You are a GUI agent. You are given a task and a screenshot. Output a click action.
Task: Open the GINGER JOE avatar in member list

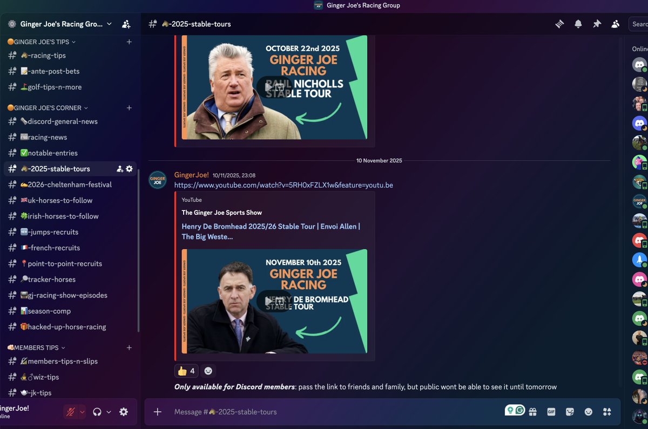[x=639, y=201]
